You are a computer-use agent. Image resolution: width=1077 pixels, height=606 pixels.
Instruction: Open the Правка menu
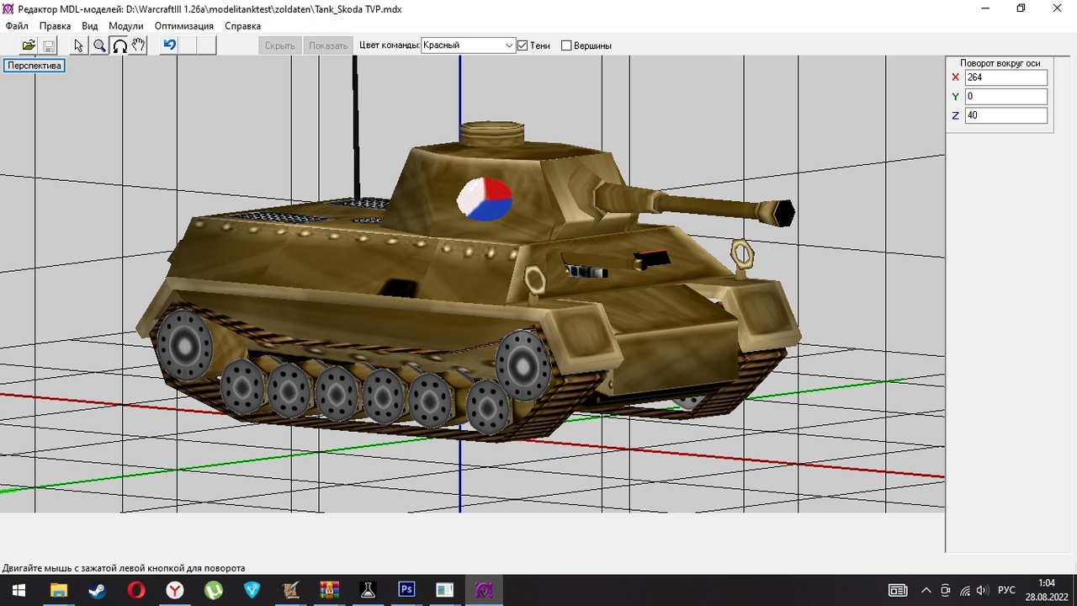pos(55,26)
